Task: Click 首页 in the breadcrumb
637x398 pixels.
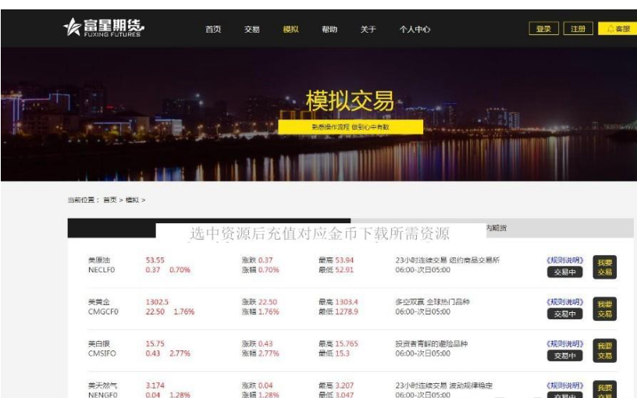Action: click(110, 200)
